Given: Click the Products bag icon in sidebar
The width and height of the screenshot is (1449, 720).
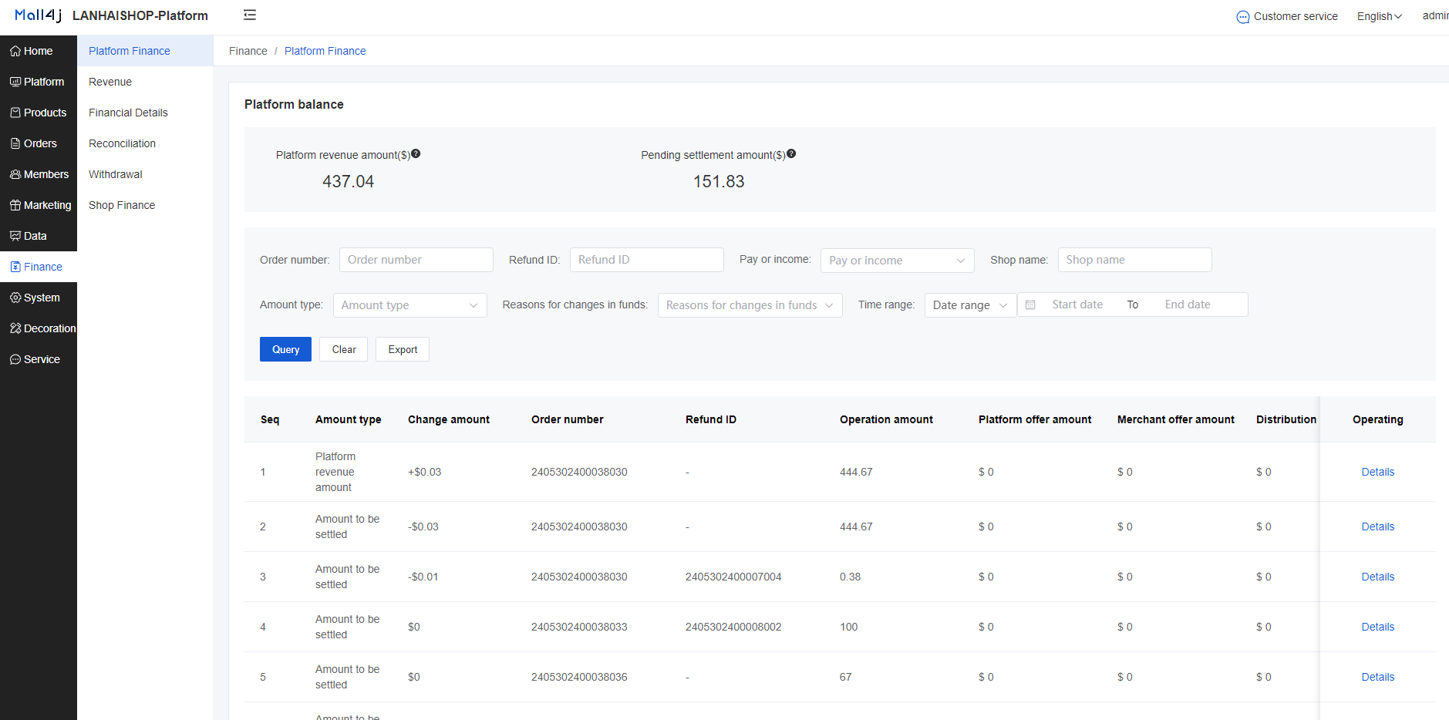Looking at the screenshot, I should [15, 113].
